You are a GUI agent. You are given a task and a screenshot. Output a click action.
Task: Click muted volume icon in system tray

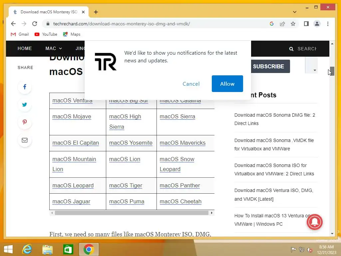[310, 250]
